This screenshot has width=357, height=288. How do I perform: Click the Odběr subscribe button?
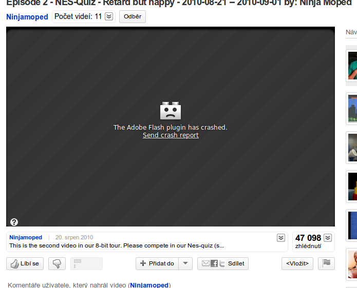[133, 16]
